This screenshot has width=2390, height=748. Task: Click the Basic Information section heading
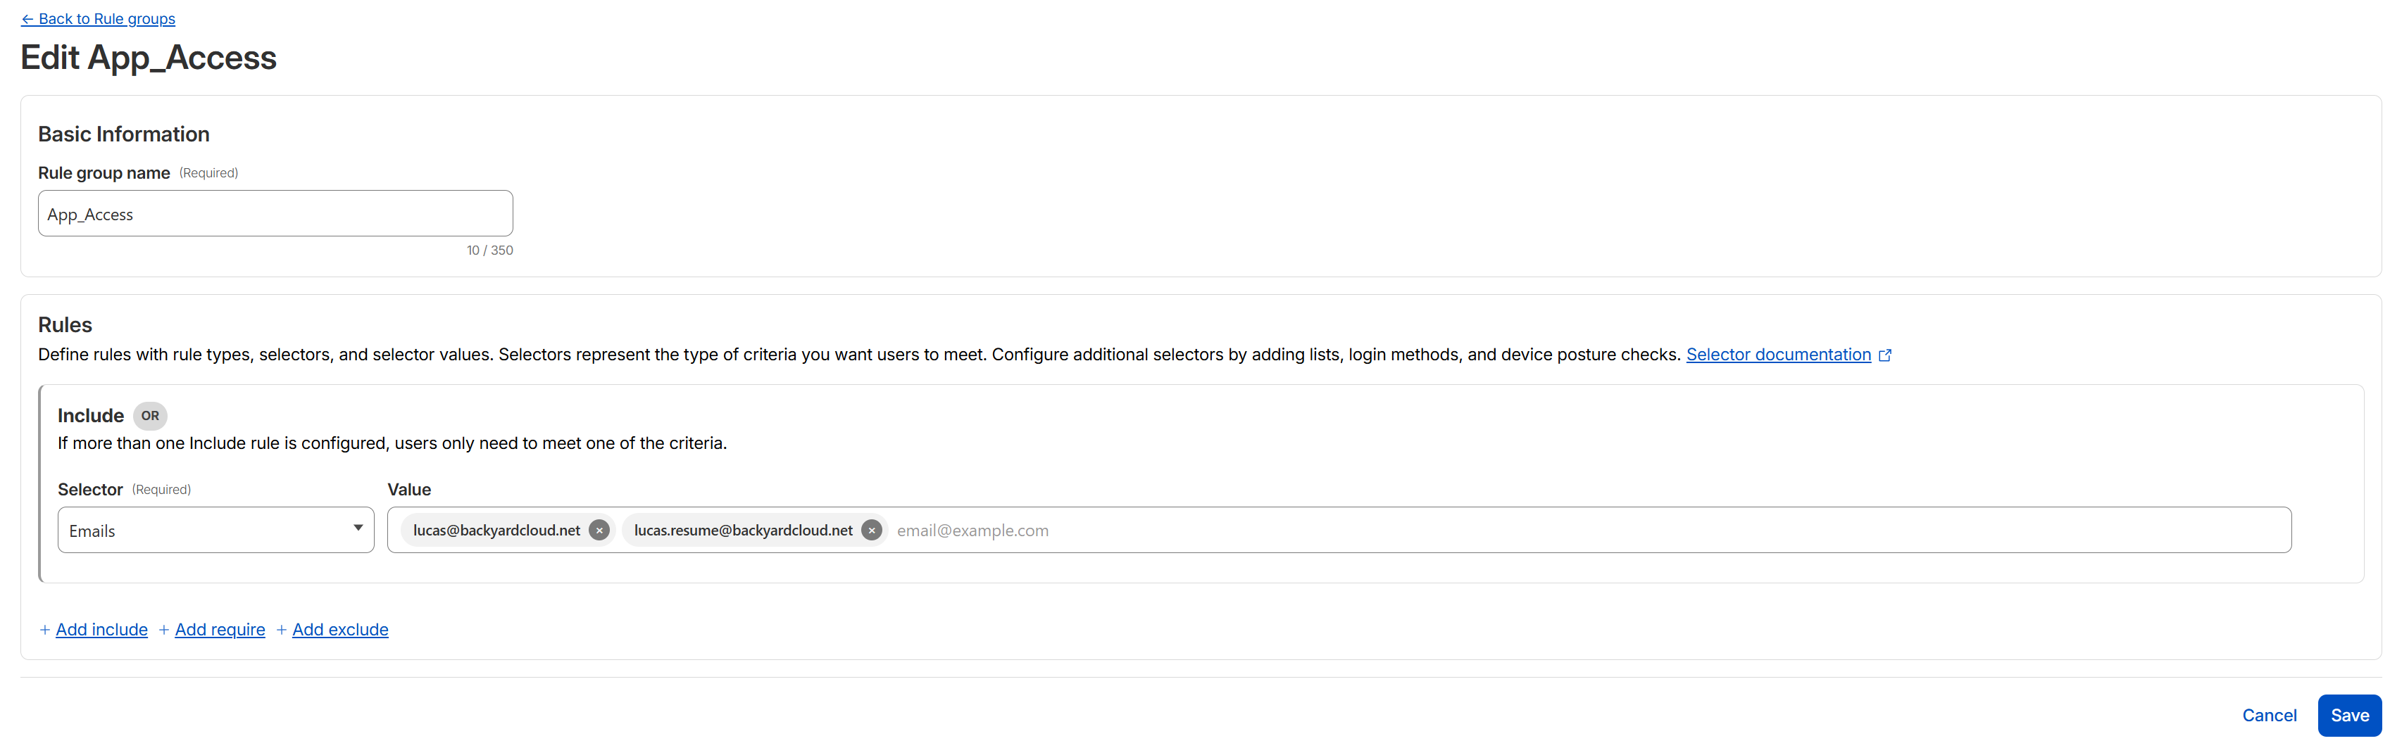point(123,134)
